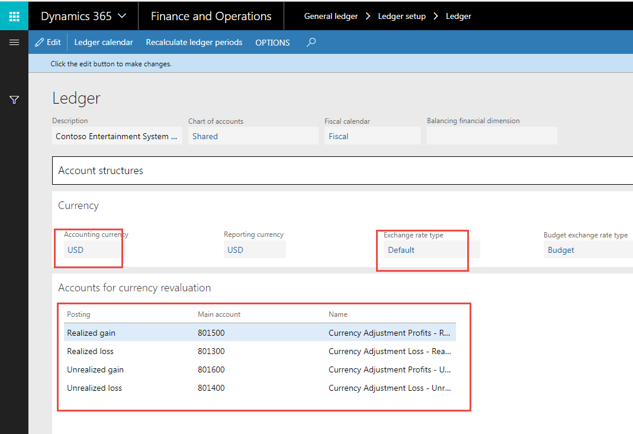Click the search magnifier icon
Viewport: 633px width, 434px height.
311,42
